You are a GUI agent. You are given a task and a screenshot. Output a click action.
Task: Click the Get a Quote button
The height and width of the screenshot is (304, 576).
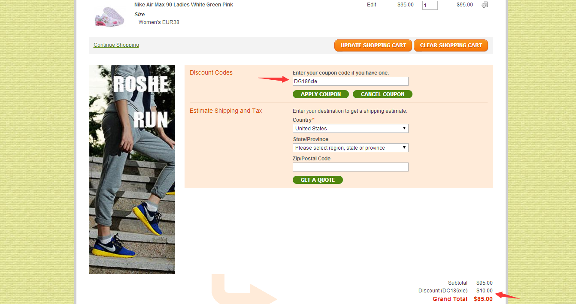[318, 180]
